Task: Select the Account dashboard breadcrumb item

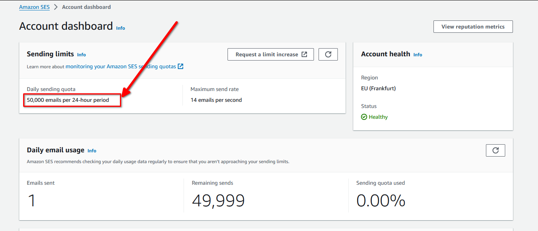Action: (86, 7)
